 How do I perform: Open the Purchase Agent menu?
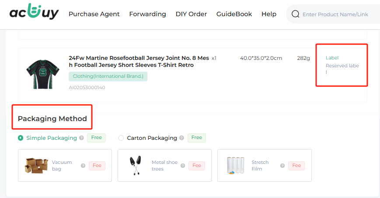pos(94,14)
